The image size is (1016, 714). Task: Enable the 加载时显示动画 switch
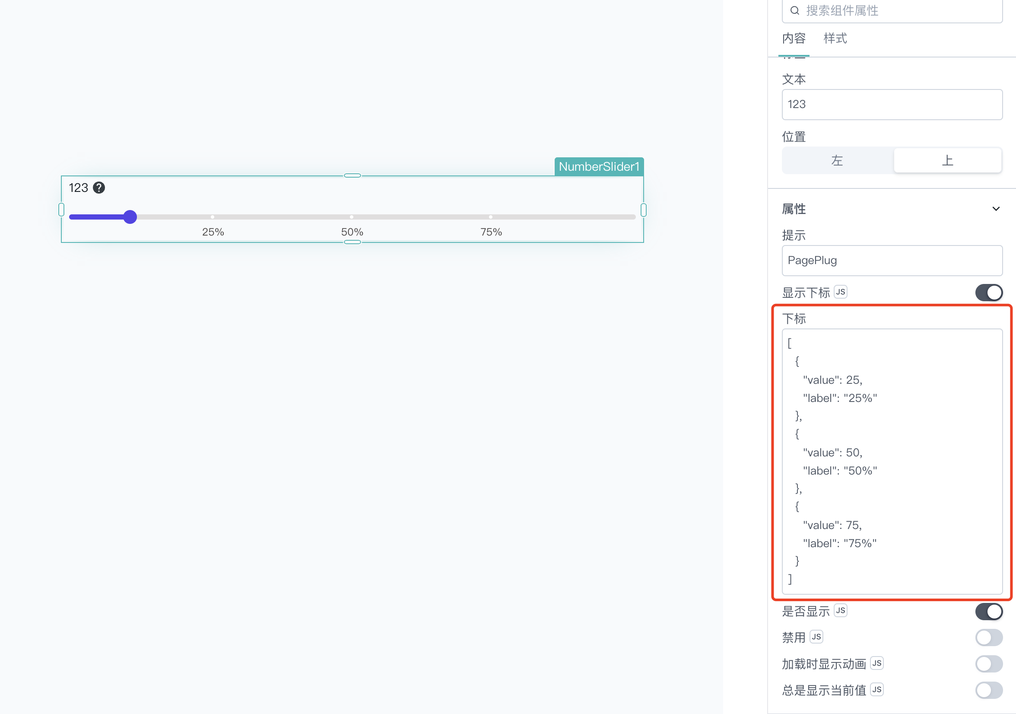[988, 663]
